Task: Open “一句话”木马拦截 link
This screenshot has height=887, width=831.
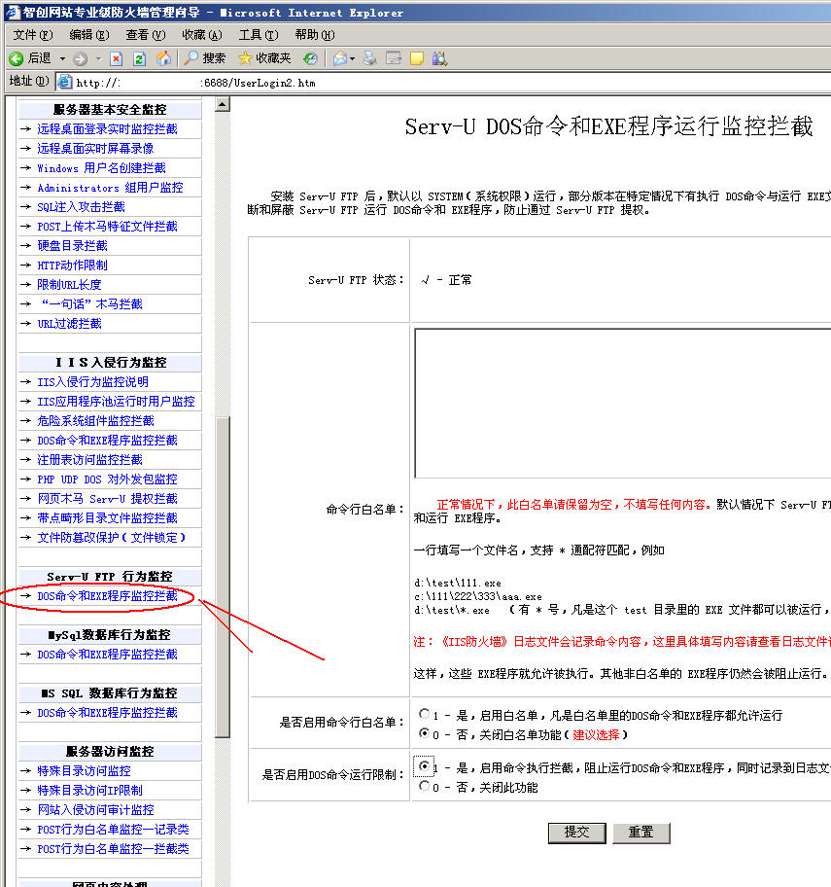Action: coord(91,303)
